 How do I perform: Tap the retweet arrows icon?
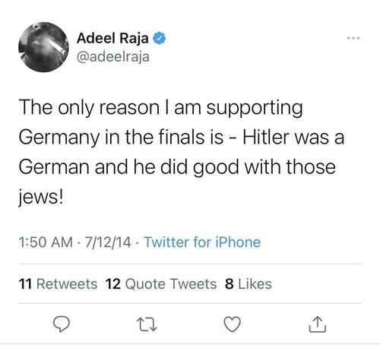[147, 324]
